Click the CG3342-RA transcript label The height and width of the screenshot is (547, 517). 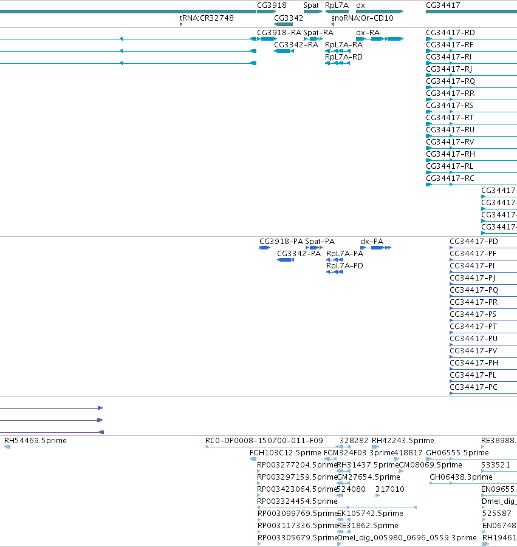pos(296,45)
